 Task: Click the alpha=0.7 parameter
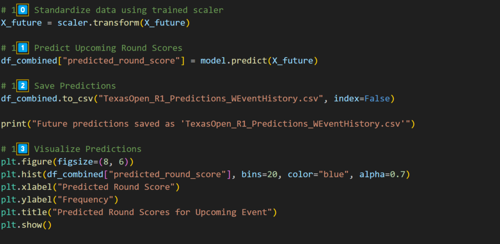pos(382,174)
